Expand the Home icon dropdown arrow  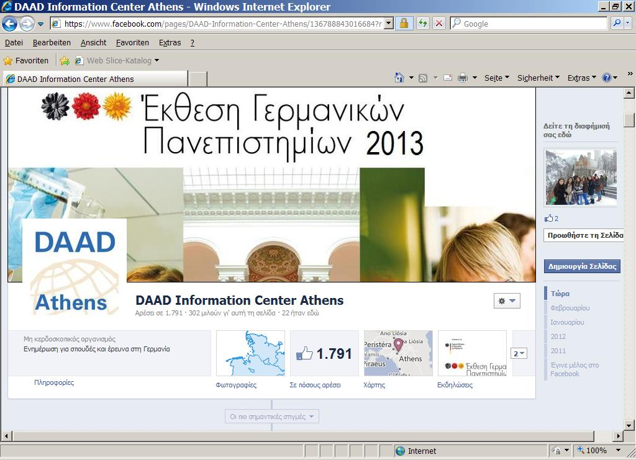tap(411, 78)
